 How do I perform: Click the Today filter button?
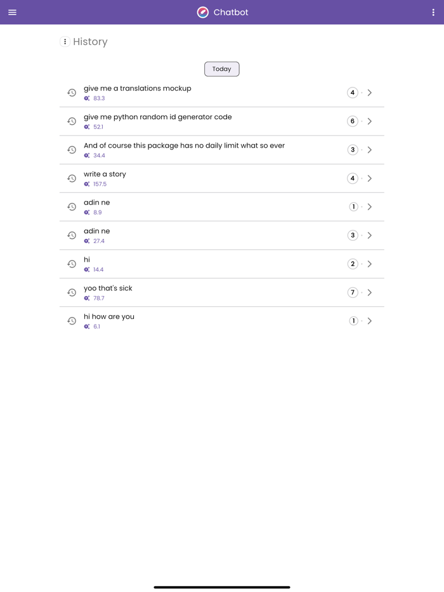pyautogui.click(x=221, y=68)
